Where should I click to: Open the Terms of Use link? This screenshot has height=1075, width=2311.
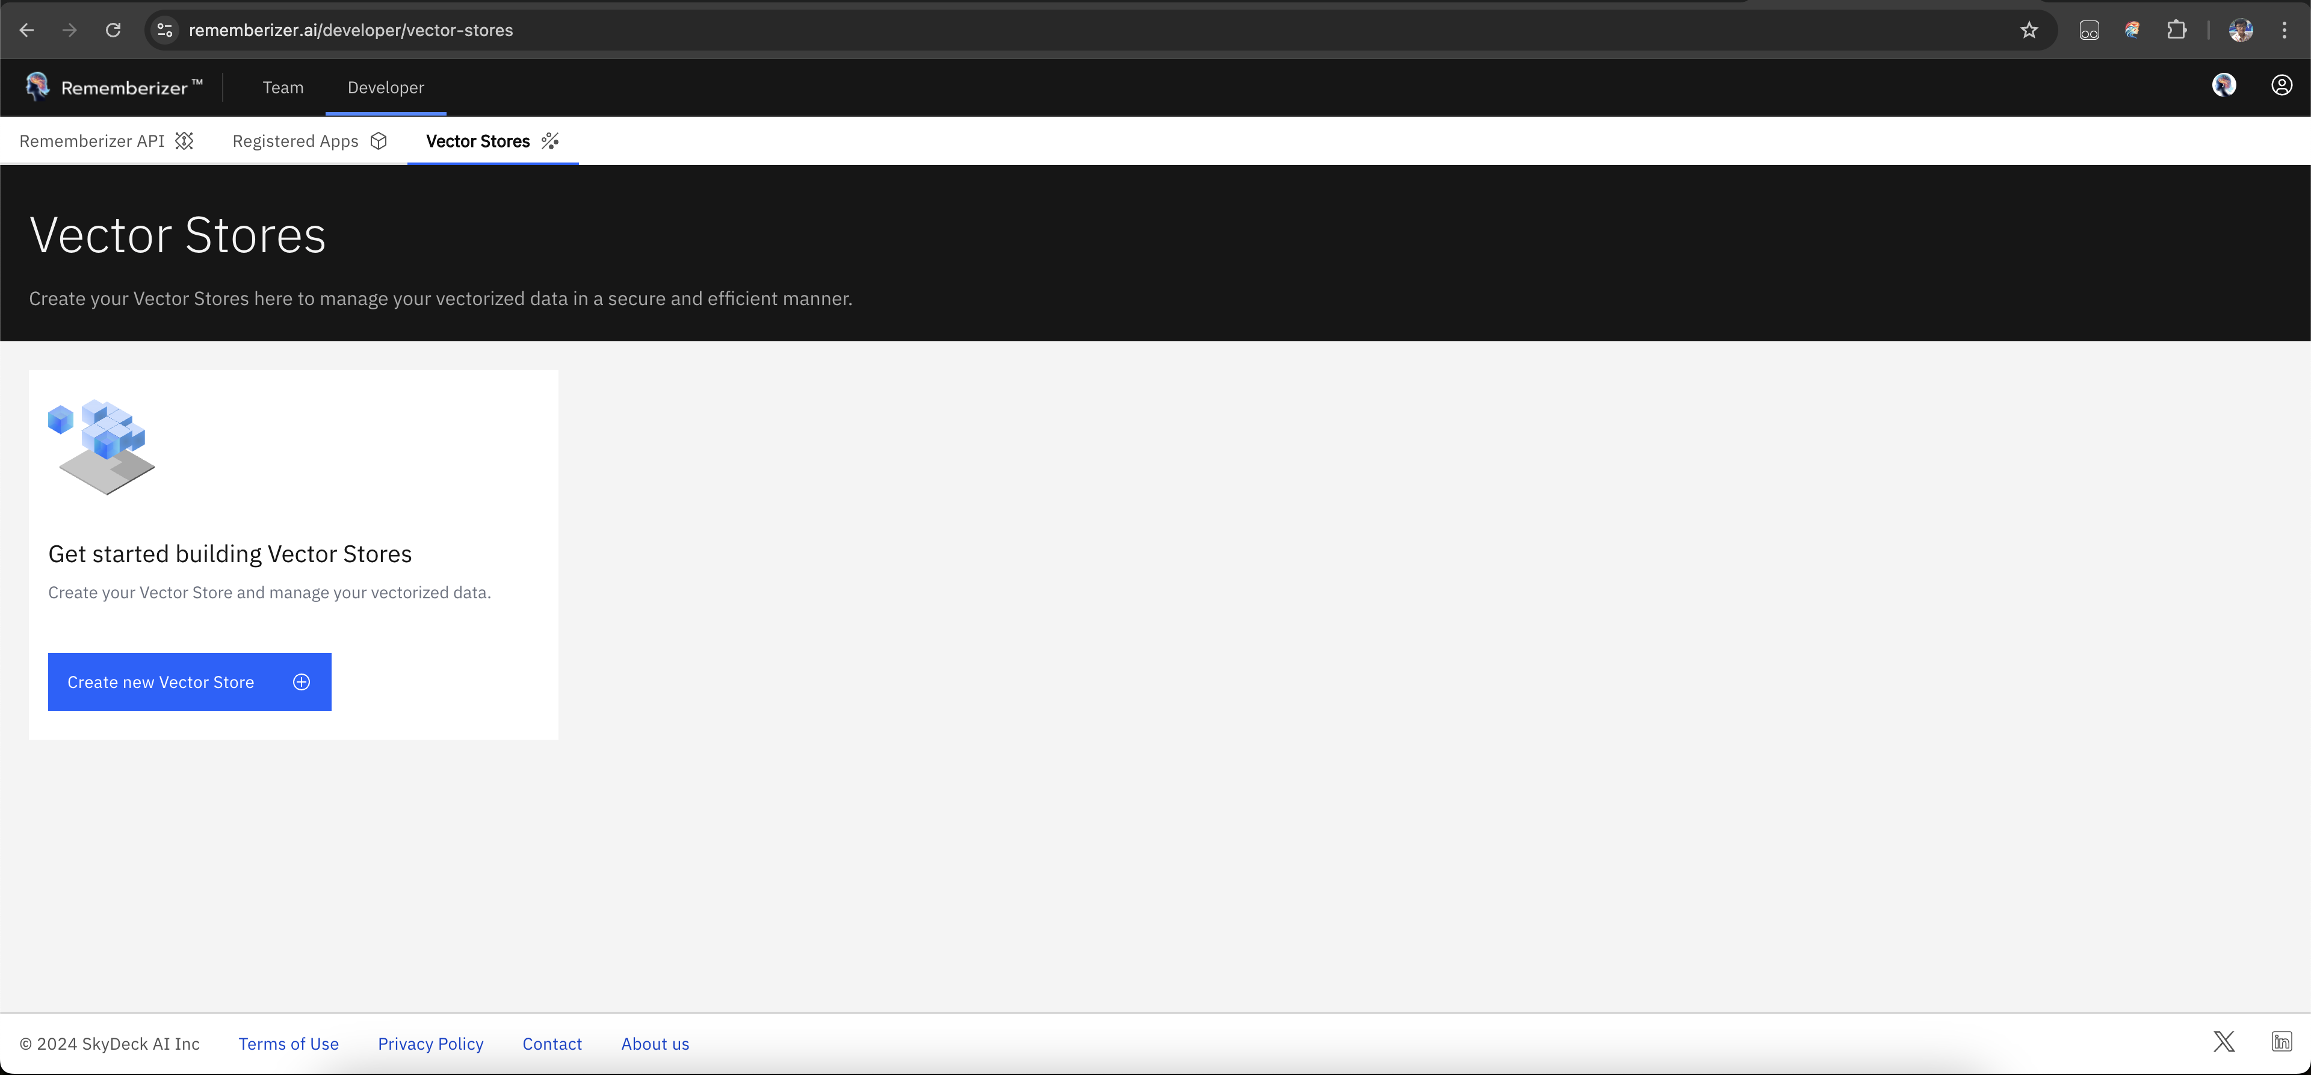tap(288, 1044)
